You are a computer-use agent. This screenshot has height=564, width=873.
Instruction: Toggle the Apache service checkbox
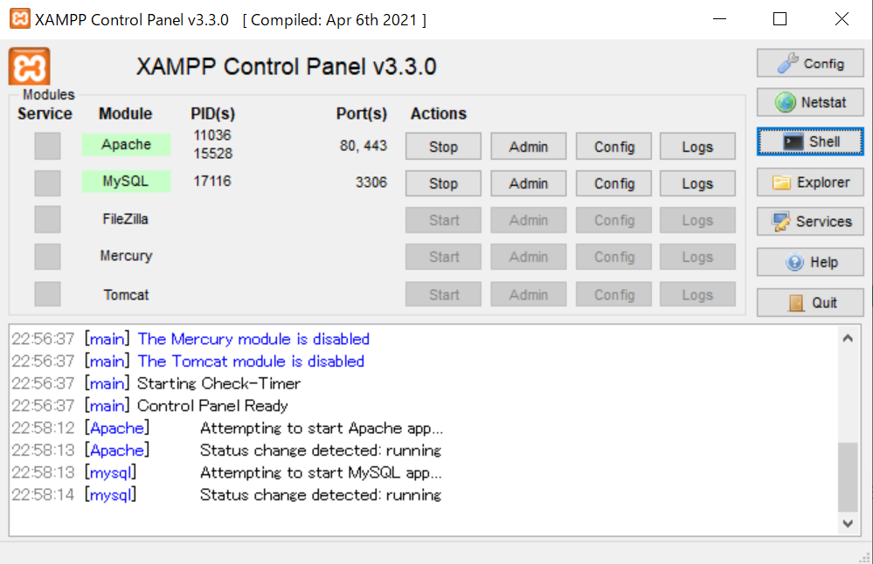coord(47,146)
